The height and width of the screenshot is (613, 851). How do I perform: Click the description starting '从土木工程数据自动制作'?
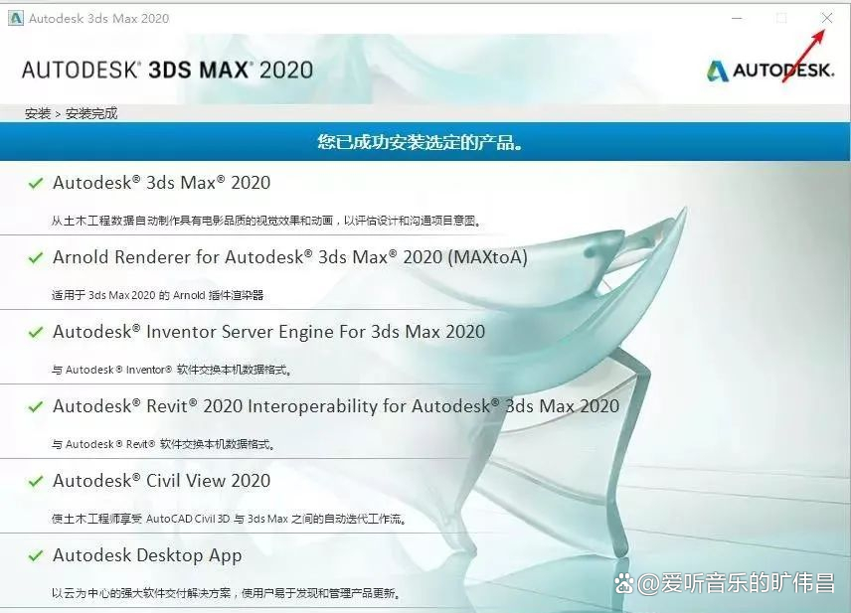click(x=266, y=221)
